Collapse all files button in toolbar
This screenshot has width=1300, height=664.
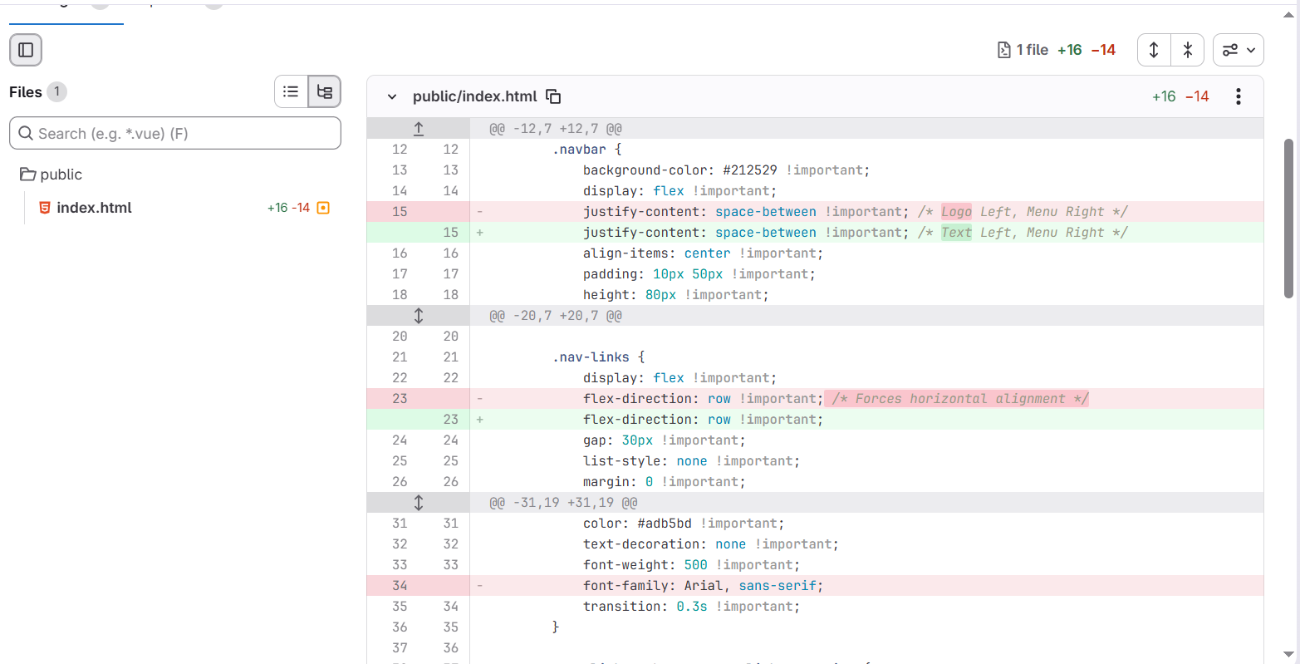click(1188, 50)
